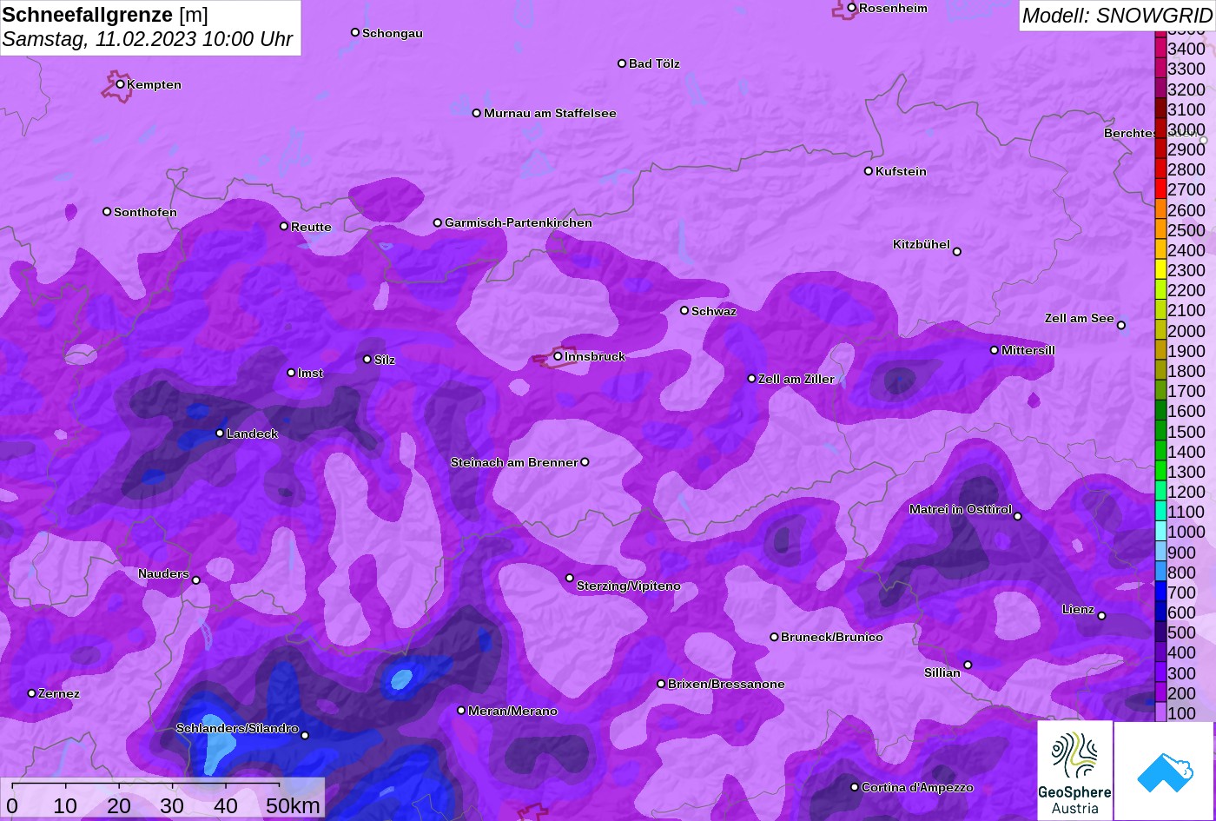
Task: Click the Rosenheim city marker
Action: coord(852,8)
